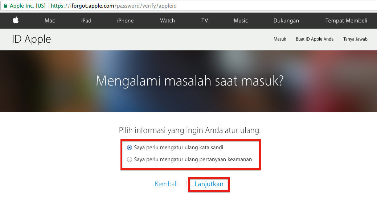Open Tempat Membeli navigation item
This screenshot has height=212, width=377.
[x=346, y=21]
